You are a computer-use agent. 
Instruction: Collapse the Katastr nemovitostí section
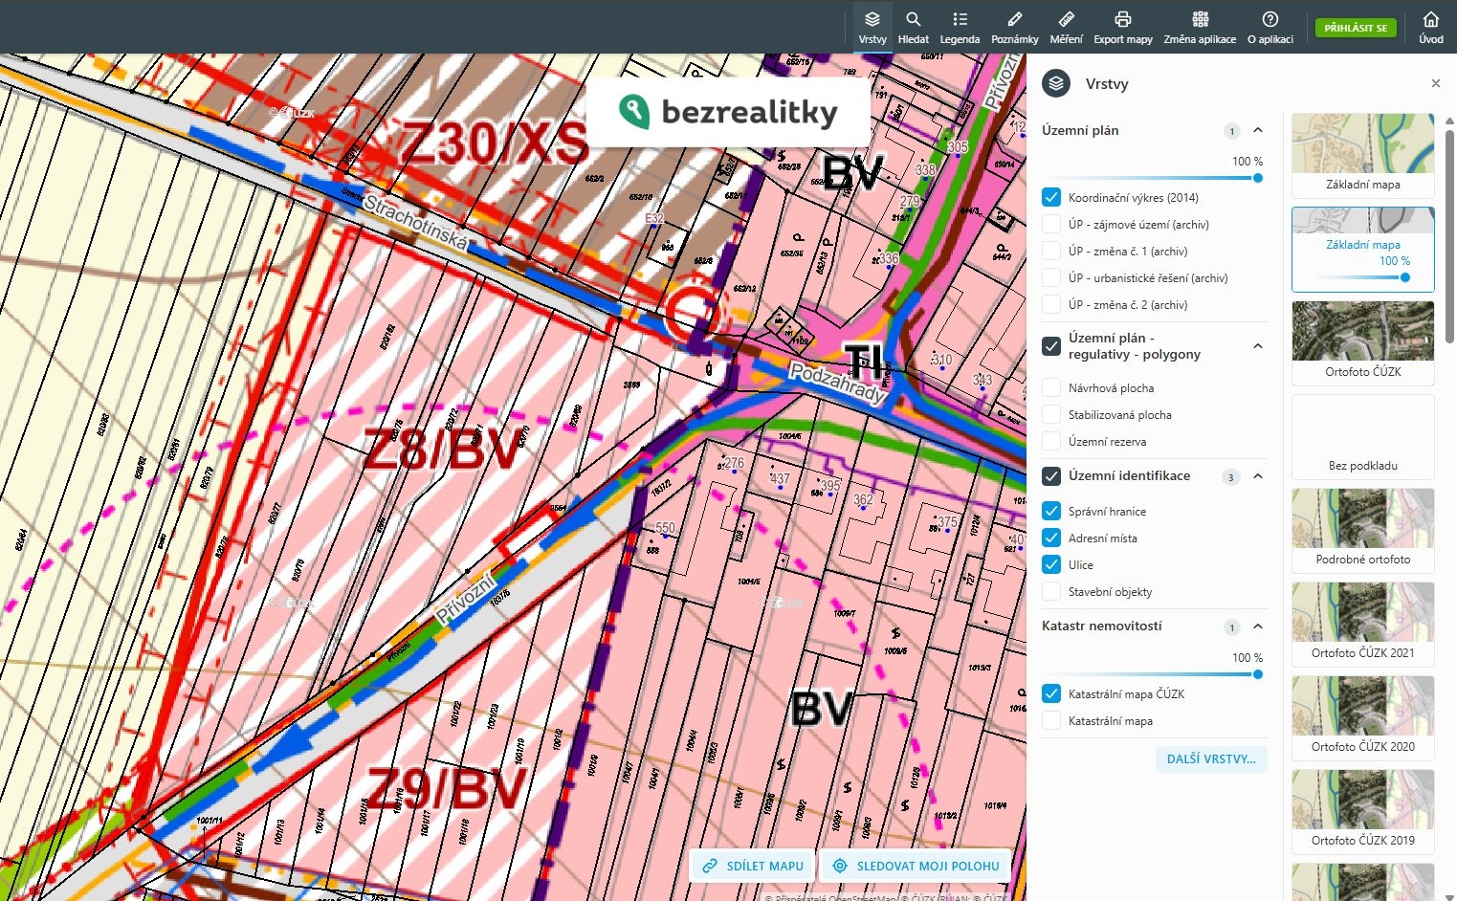[1258, 626]
